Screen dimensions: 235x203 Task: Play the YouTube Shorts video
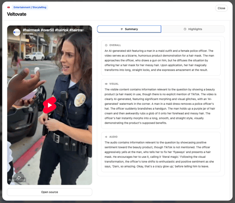point(50,105)
